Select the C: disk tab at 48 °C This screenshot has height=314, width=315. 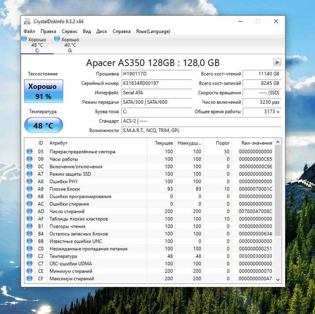click(37, 45)
